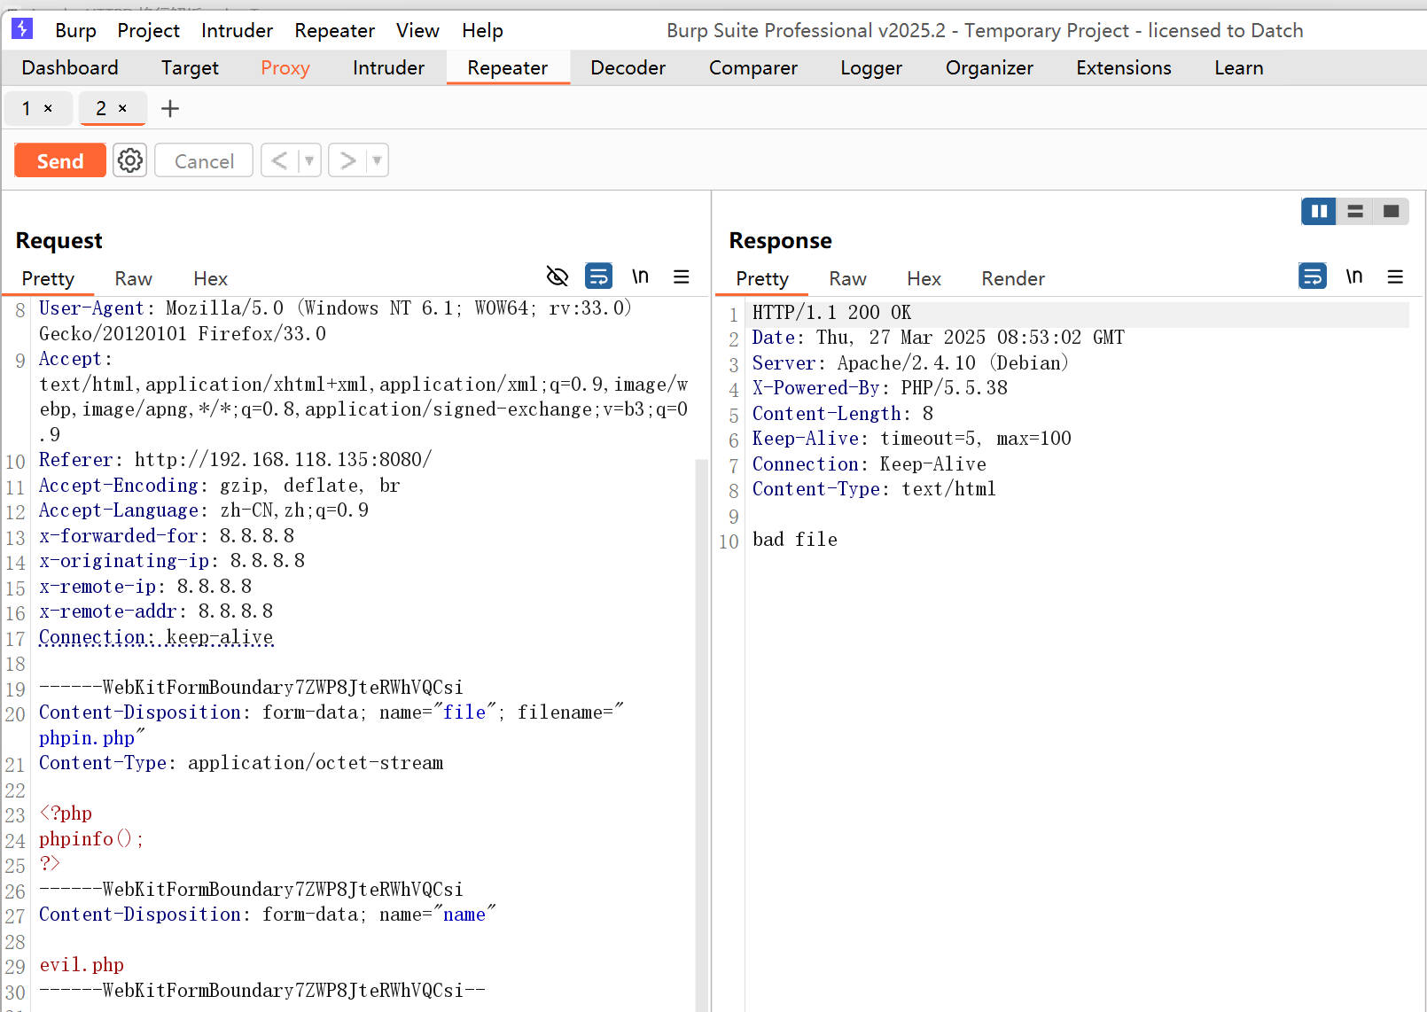Click the 'Content-Length: 8' response header
The image size is (1427, 1012).
(x=842, y=414)
